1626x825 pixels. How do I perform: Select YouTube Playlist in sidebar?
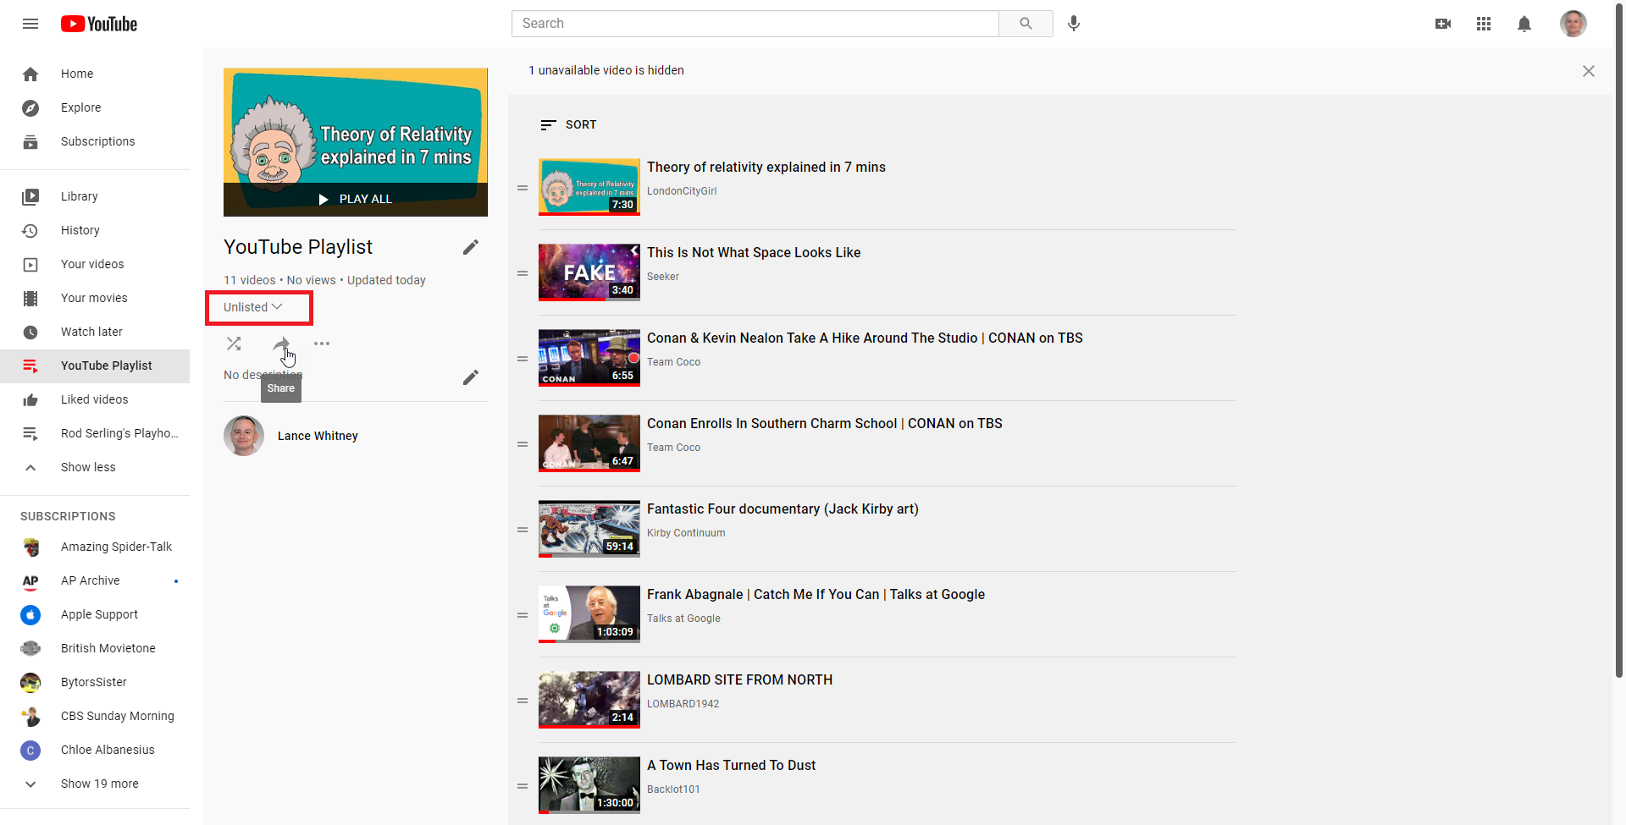(95, 366)
